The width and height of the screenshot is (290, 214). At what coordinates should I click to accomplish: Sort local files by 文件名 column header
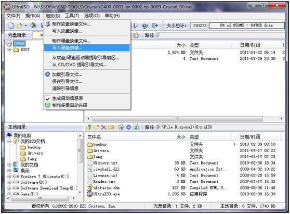click(122, 137)
